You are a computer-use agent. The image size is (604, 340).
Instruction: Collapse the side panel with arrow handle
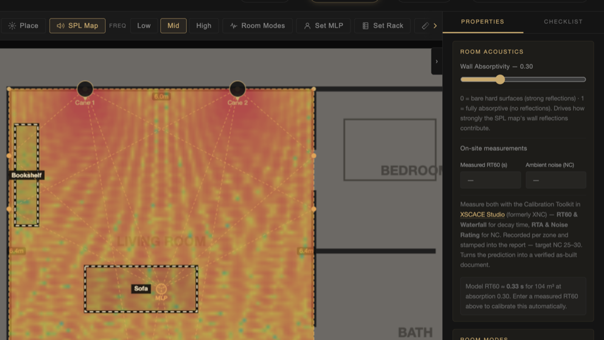436,61
